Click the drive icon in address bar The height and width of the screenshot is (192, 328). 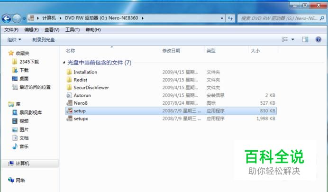31,18
